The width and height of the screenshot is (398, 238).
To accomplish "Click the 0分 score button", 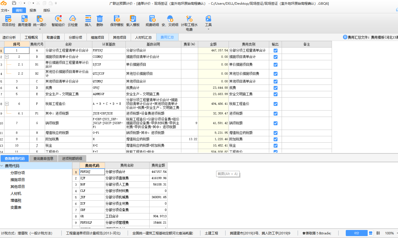I will (x=357, y=233).
